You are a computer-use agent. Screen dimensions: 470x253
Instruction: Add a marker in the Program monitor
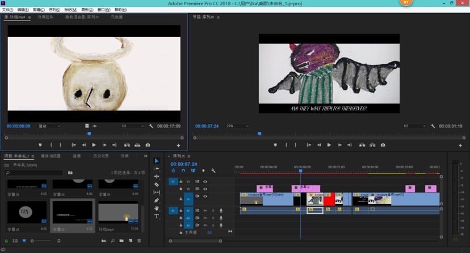[275, 145]
